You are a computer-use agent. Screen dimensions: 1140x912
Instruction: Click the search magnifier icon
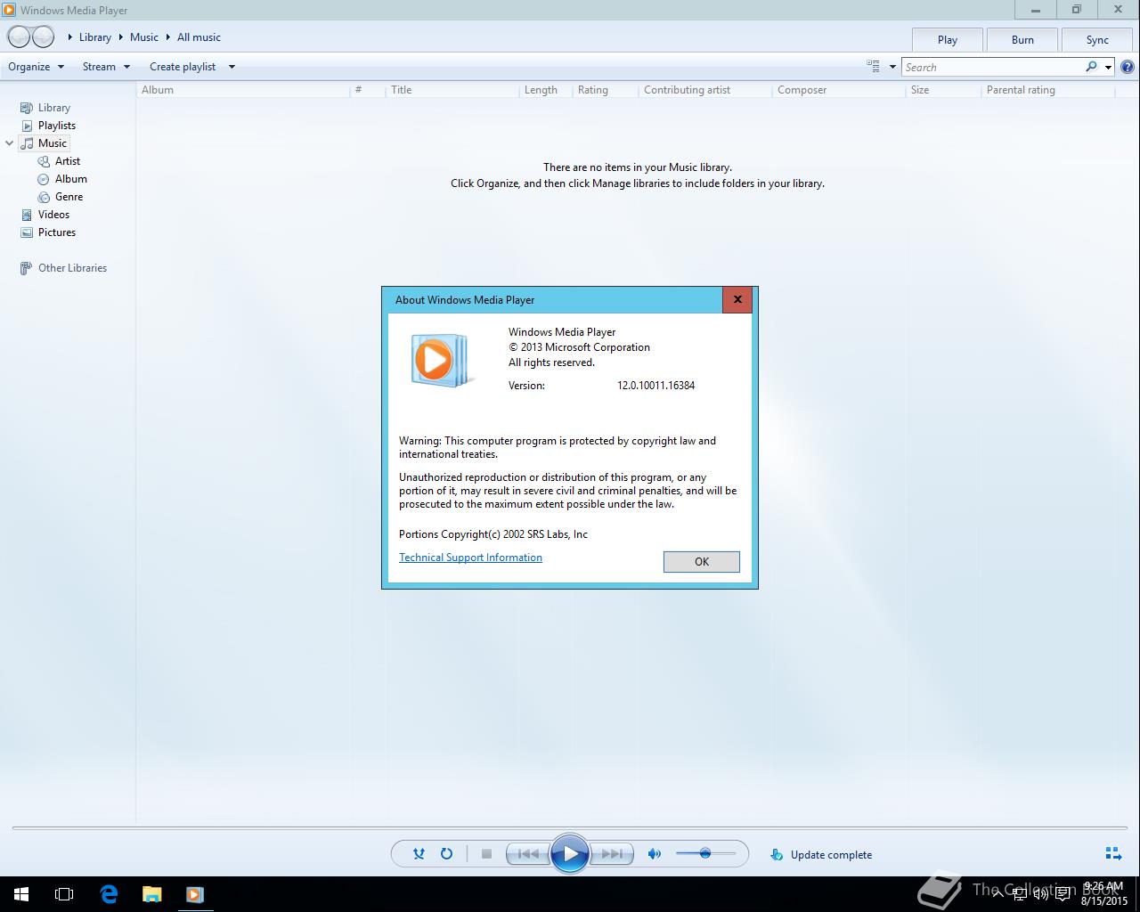1091,67
